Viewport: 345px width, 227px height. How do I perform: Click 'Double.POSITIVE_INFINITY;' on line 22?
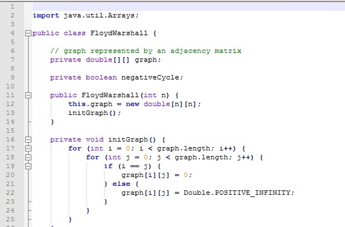coord(239,193)
